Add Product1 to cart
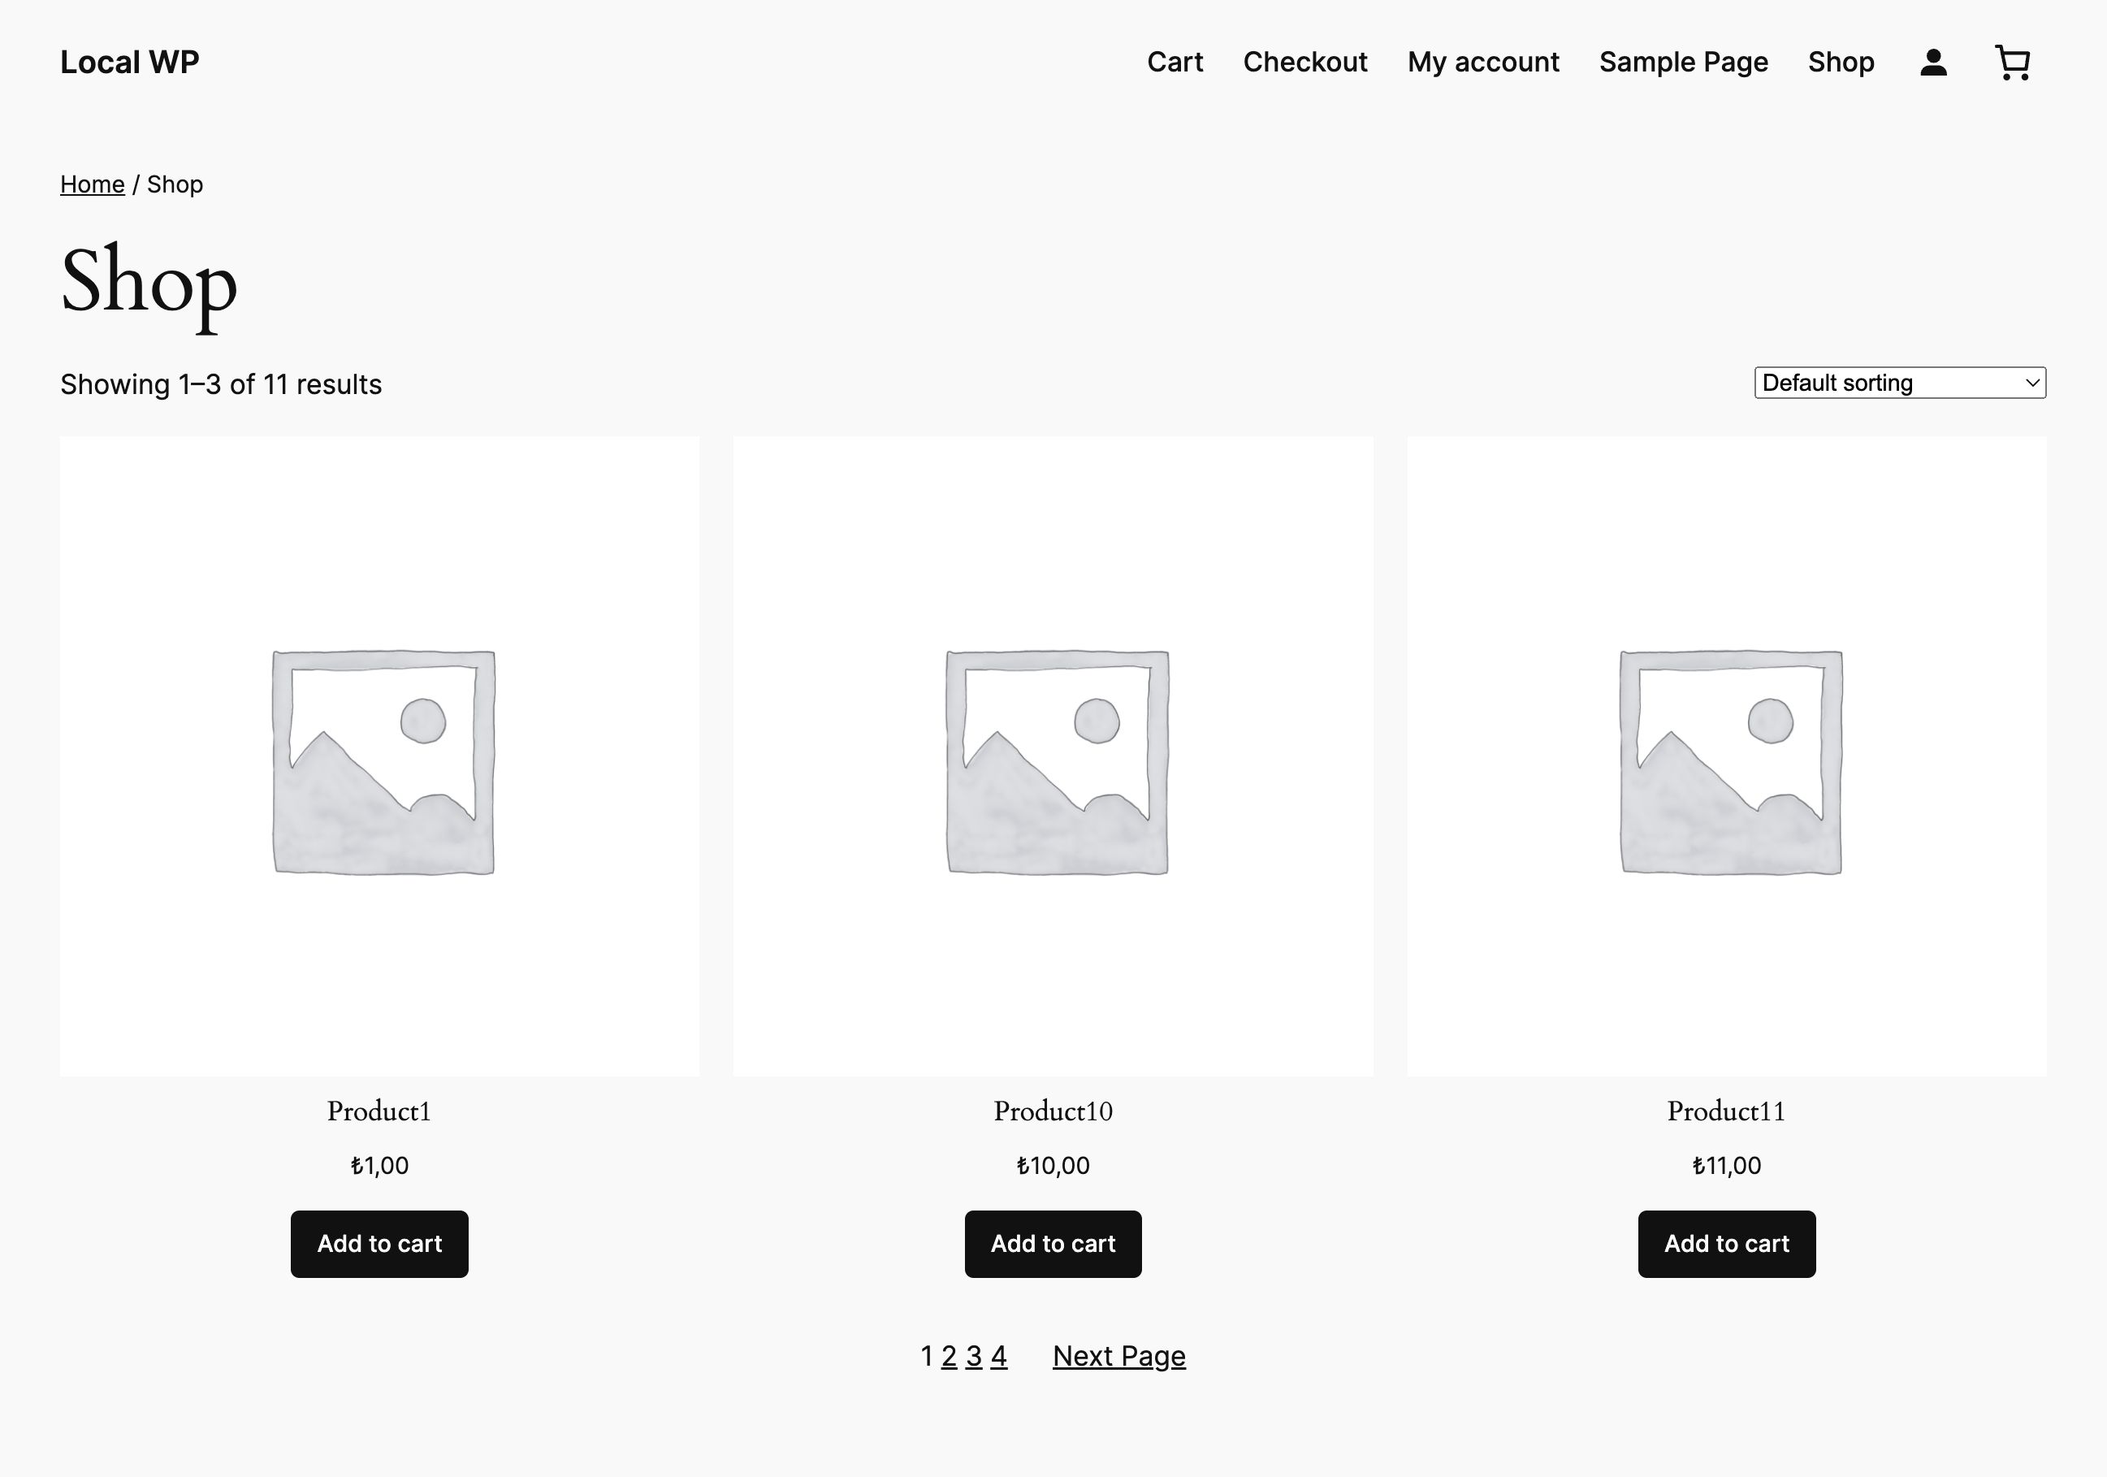Screen dimensions: 2107x1477 coord(379,1244)
